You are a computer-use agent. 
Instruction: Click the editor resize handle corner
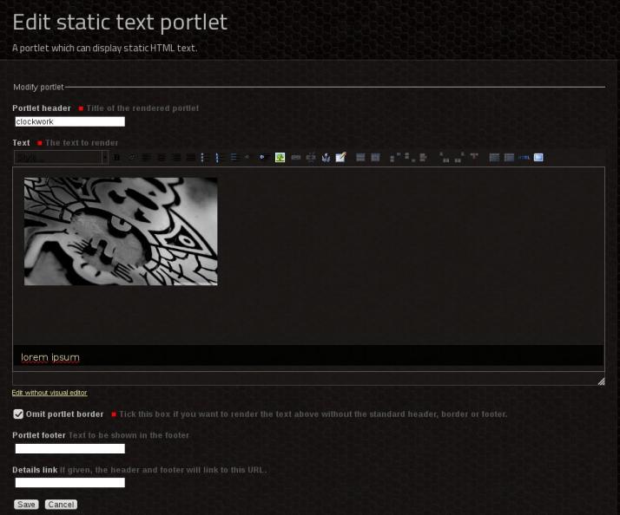tap(601, 381)
